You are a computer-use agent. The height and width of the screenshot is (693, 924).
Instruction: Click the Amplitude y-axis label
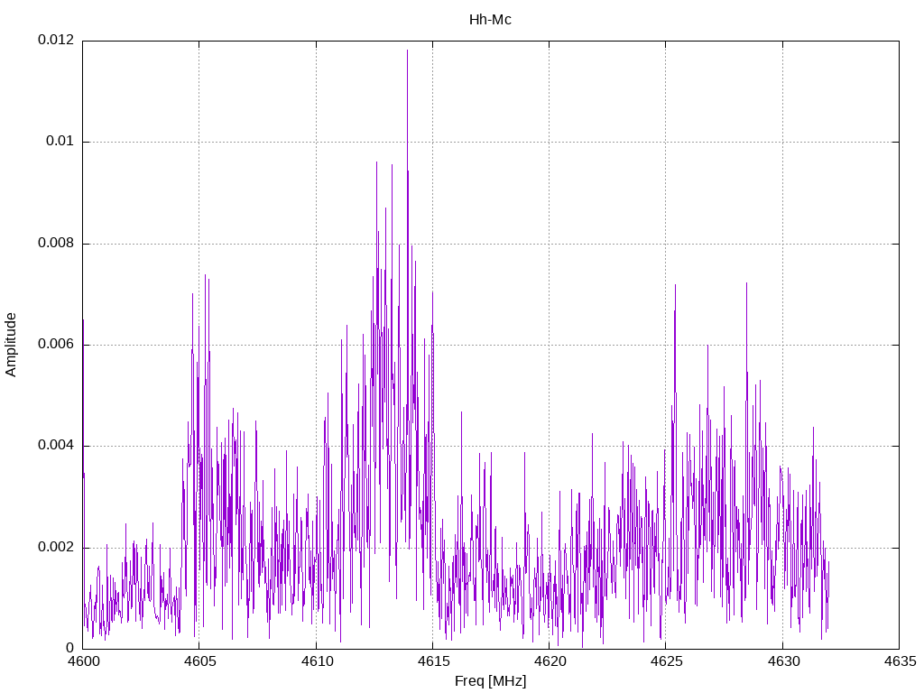tap(11, 345)
